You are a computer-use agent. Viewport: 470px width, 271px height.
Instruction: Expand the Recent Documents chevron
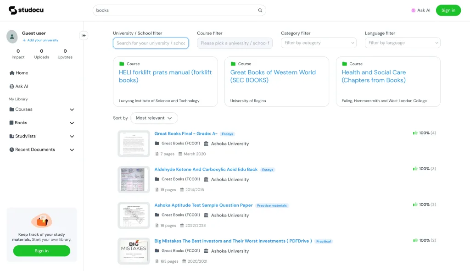coord(72,150)
